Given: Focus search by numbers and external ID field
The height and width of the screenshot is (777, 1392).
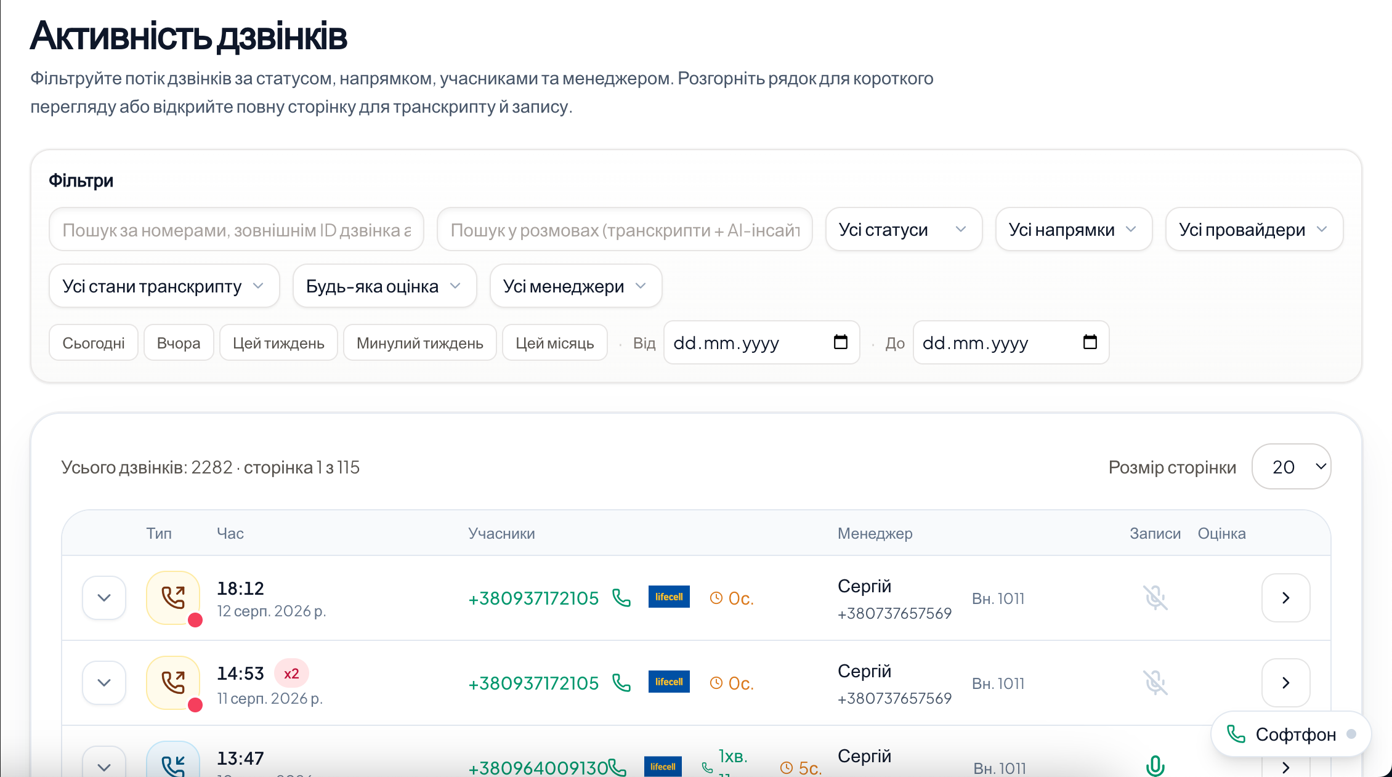Looking at the screenshot, I should click(237, 230).
